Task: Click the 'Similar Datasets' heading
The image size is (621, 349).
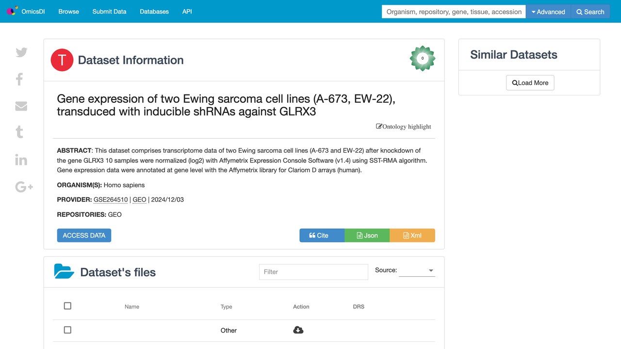Action: click(514, 55)
